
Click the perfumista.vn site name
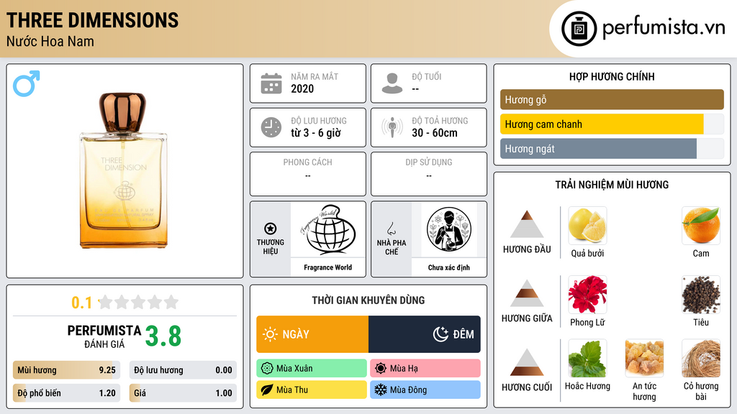pyautogui.click(x=664, y=27)
